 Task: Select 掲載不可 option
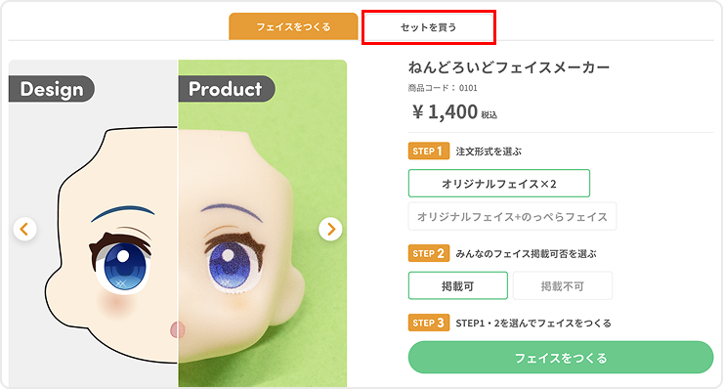(x=563, y=286)
